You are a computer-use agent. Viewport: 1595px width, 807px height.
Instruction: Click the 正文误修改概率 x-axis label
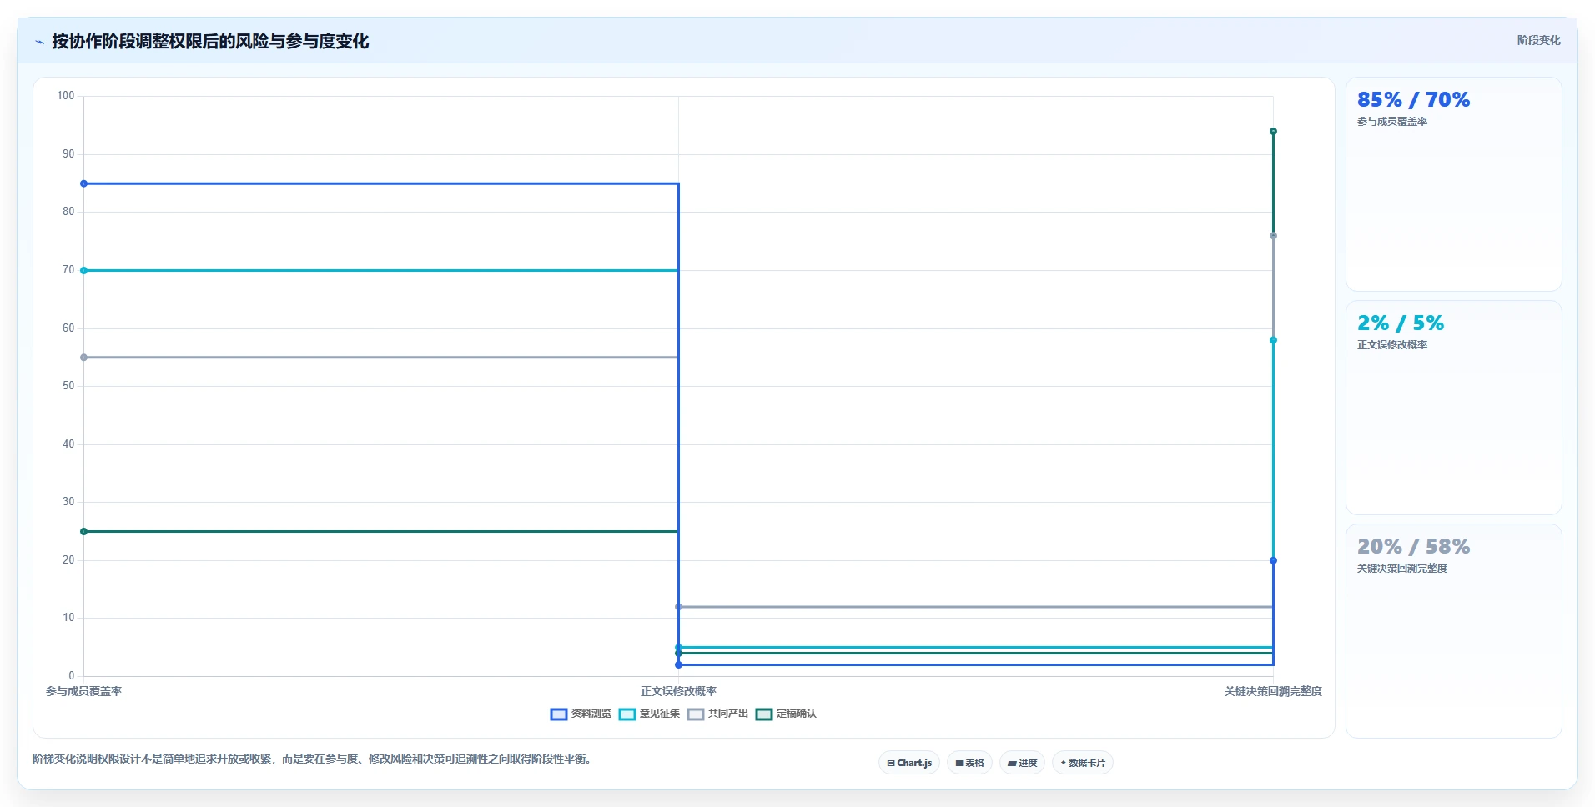pos(678,691)
